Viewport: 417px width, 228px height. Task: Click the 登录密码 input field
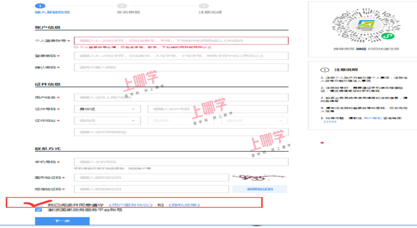181,56
